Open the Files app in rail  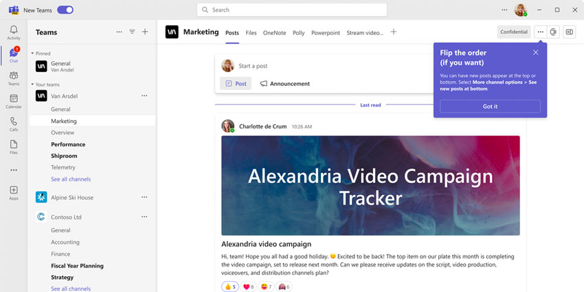[x=14, y=147]
